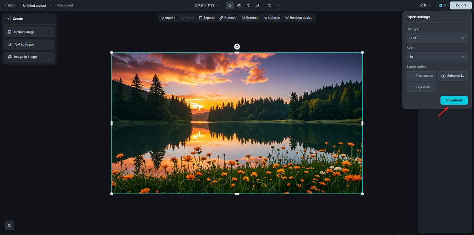The width and height of the screenshot is (474, 235).
Task: Apply HD Upscale
Action: click(272, 18)
